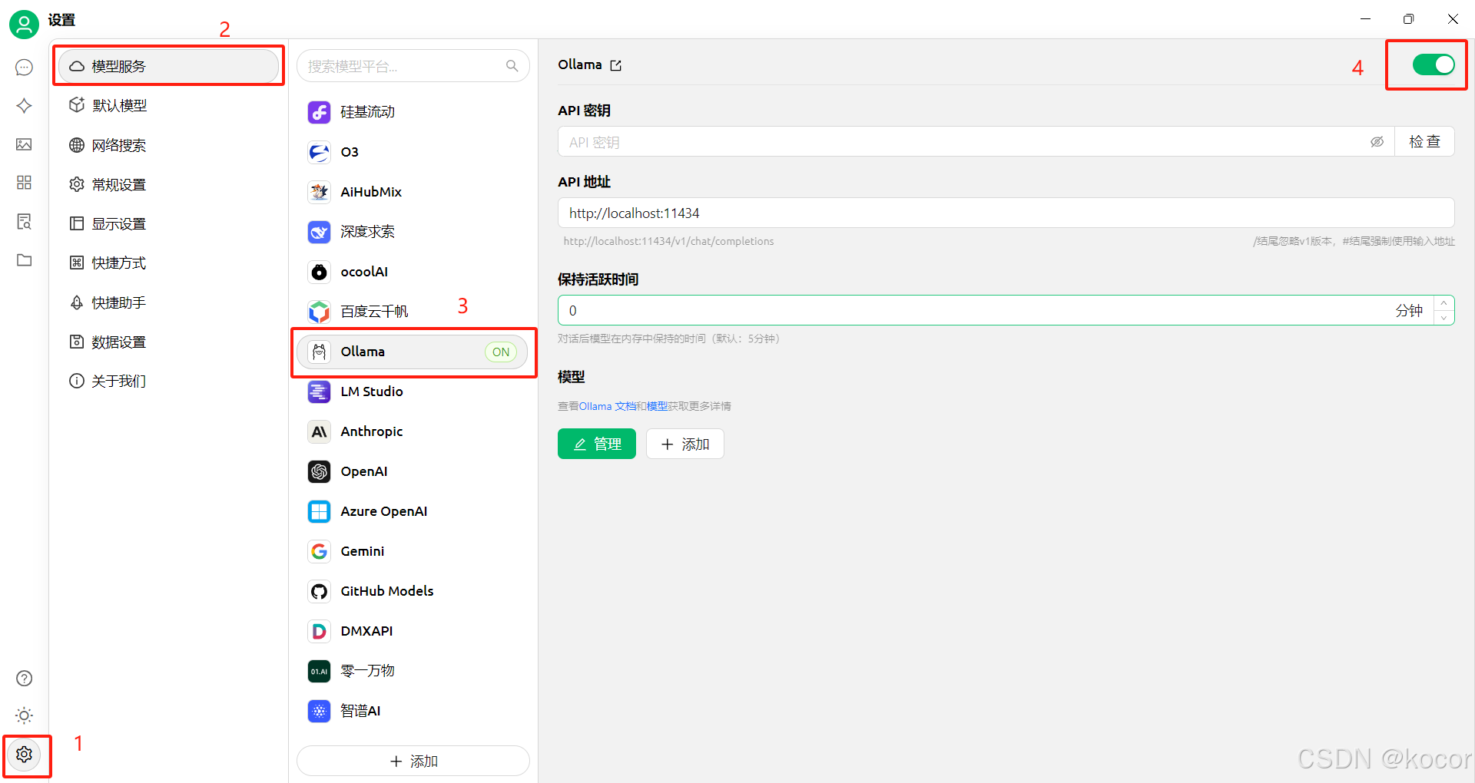Open 常规设置 settings item
This screenshot has height=783, width=1475.
pos(169,185)
